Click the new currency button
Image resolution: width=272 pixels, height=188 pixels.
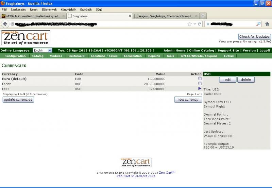pyautogui.click(x=188, y=100)
